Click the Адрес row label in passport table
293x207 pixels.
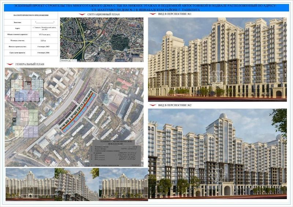(x=18, y=29)
